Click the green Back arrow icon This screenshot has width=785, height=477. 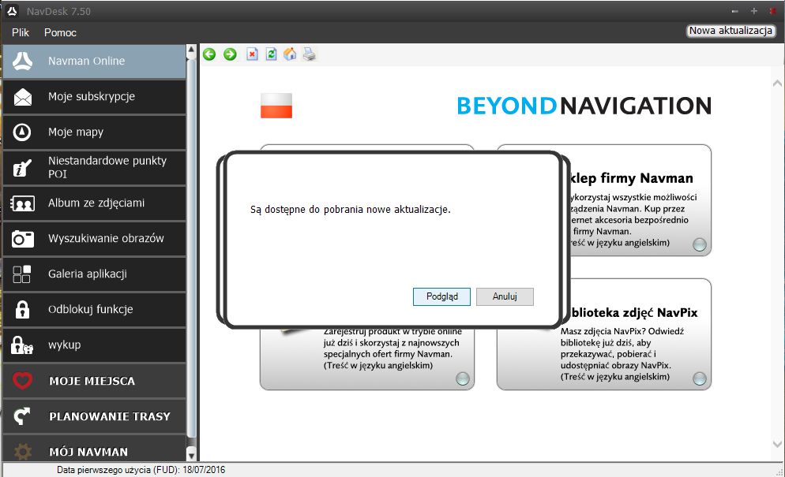209,54
